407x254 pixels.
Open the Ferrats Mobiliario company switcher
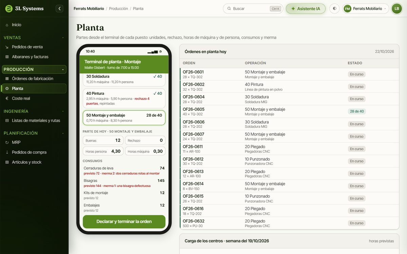click(366, 8)
